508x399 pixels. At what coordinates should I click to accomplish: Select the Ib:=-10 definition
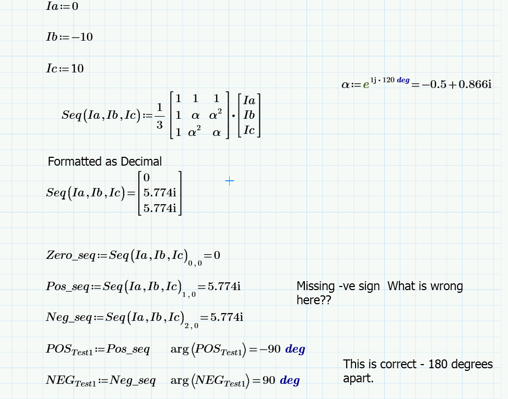69,36
